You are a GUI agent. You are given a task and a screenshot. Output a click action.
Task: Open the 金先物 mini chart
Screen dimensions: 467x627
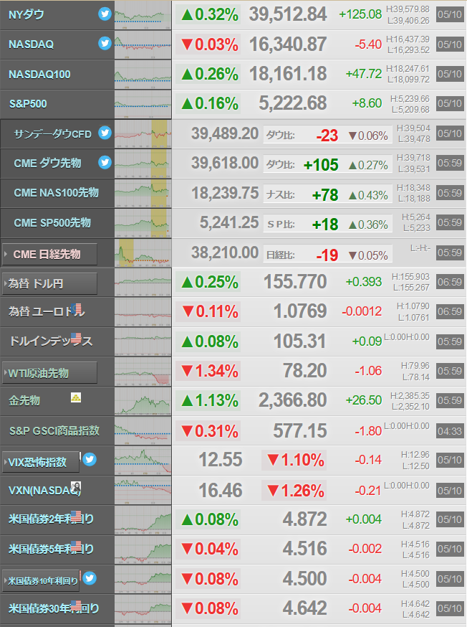(x=143, y=401)
